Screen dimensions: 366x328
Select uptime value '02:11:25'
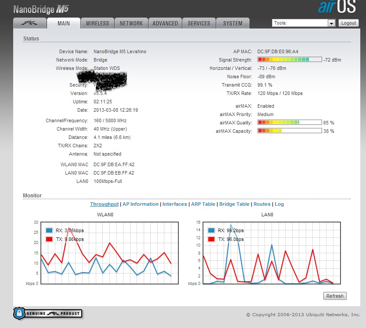click(103, 102)
